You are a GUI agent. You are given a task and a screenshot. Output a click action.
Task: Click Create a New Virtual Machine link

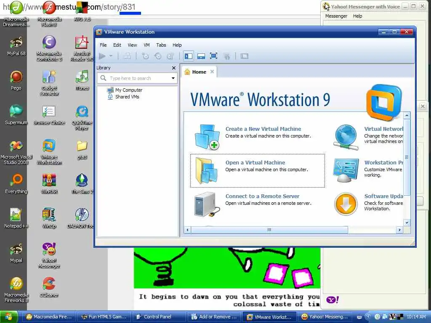pos(263,129)
